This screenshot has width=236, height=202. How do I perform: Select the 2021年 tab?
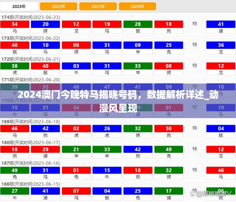click(x=98, y=6)
